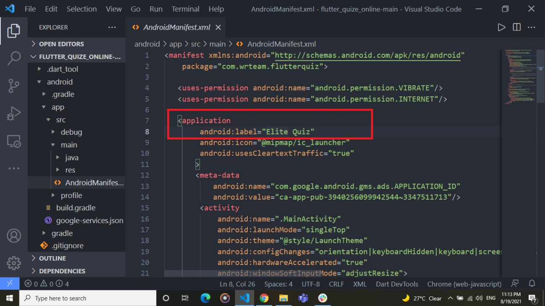
Task: Open the Source Control view
Action: [14, 86]
